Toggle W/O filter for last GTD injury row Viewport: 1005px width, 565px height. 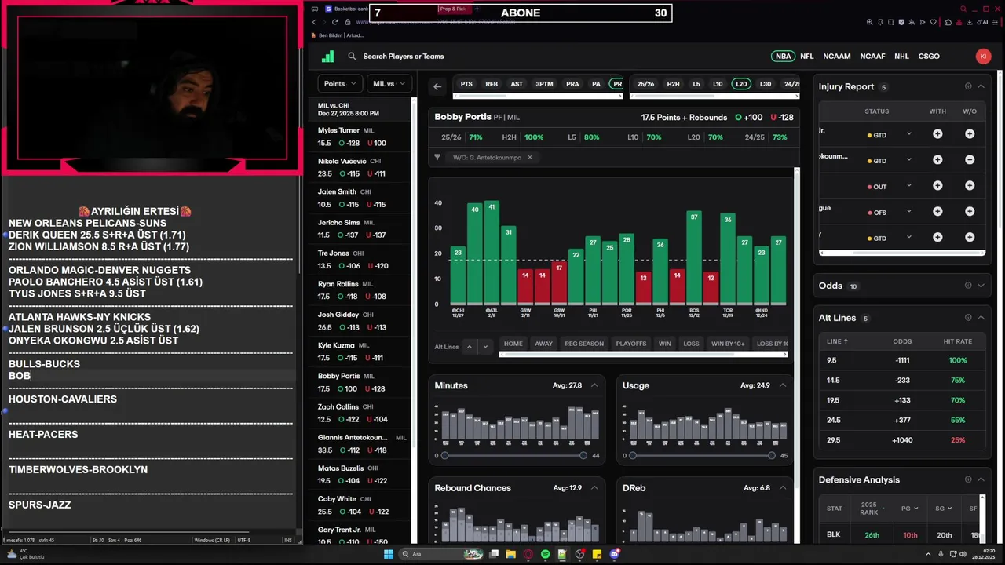coord(970,238)
